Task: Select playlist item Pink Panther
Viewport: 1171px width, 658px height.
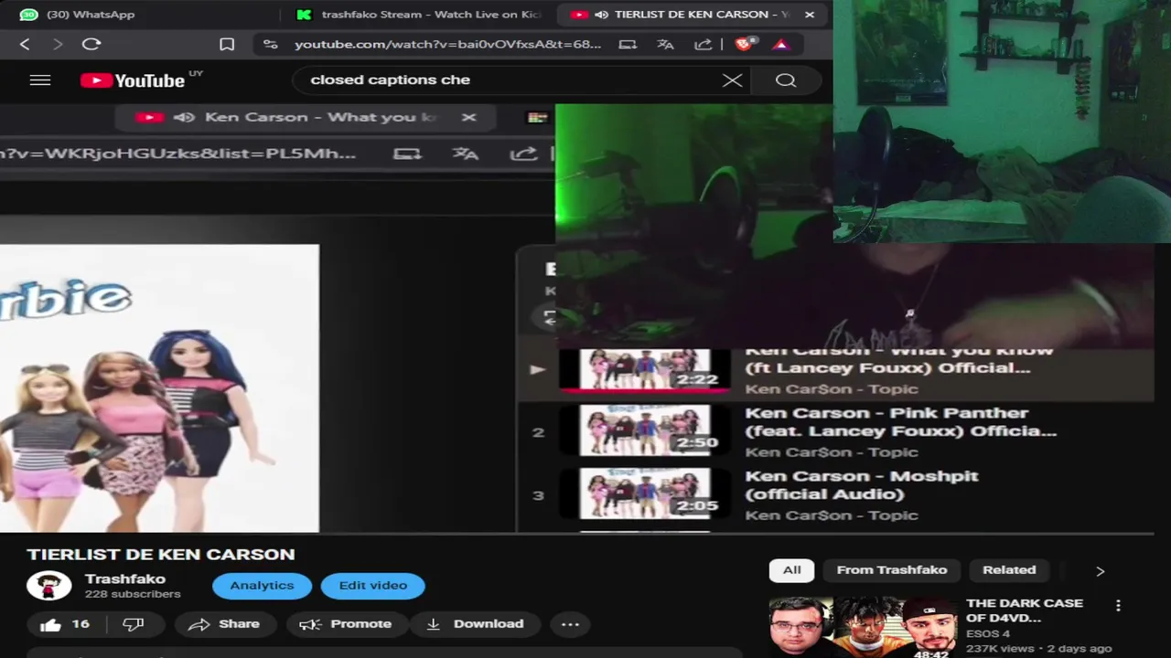Action: pyautogui.click(x=835, y=431)
